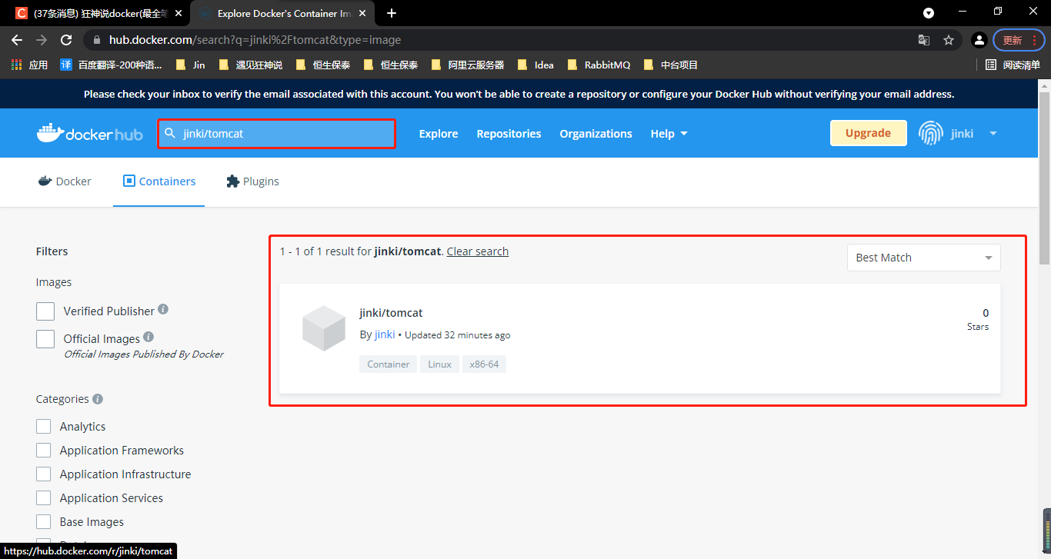Click the Verified Publisher info icon

click(x=163, y=309)
